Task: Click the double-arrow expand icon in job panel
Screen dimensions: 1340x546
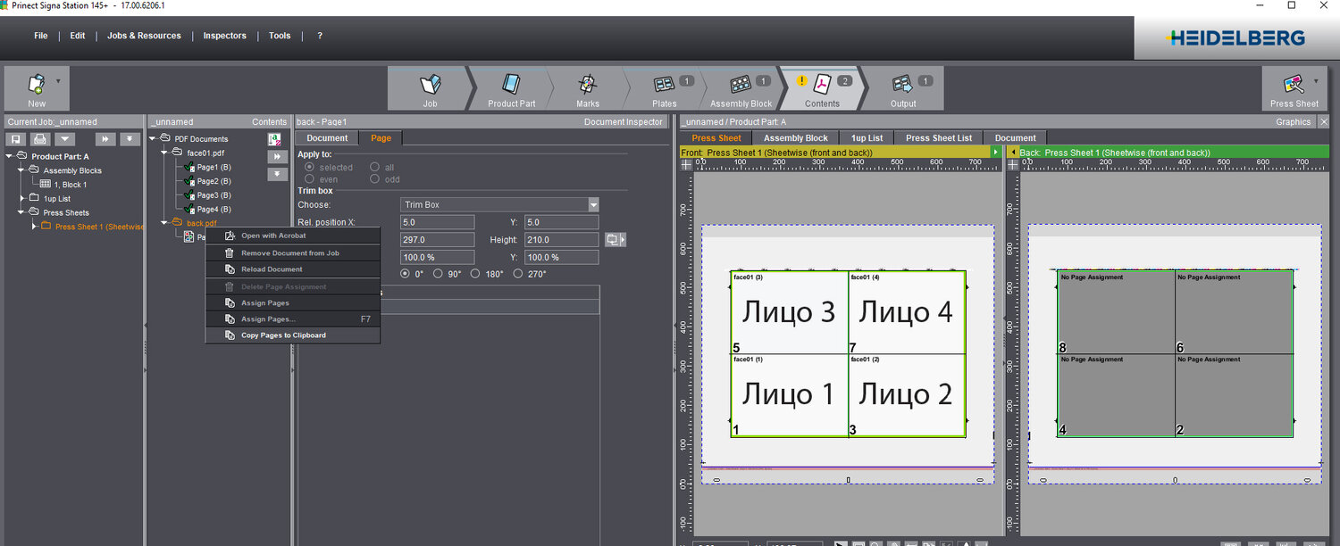Action: click(x=105, y=139)
